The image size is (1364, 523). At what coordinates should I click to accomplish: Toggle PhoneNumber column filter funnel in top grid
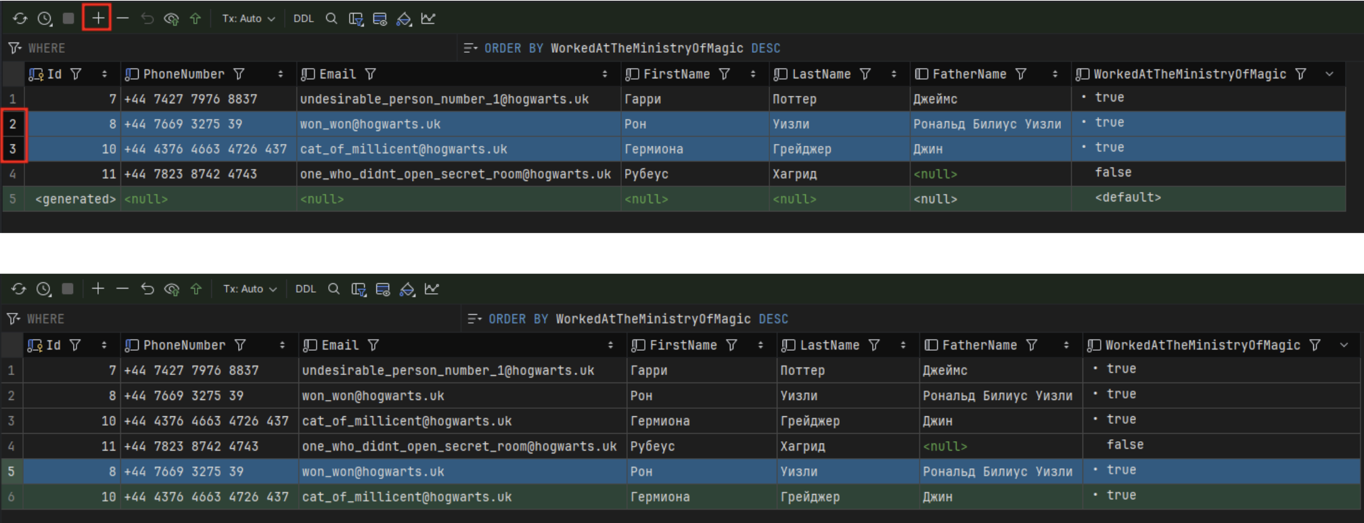point(239,74)
